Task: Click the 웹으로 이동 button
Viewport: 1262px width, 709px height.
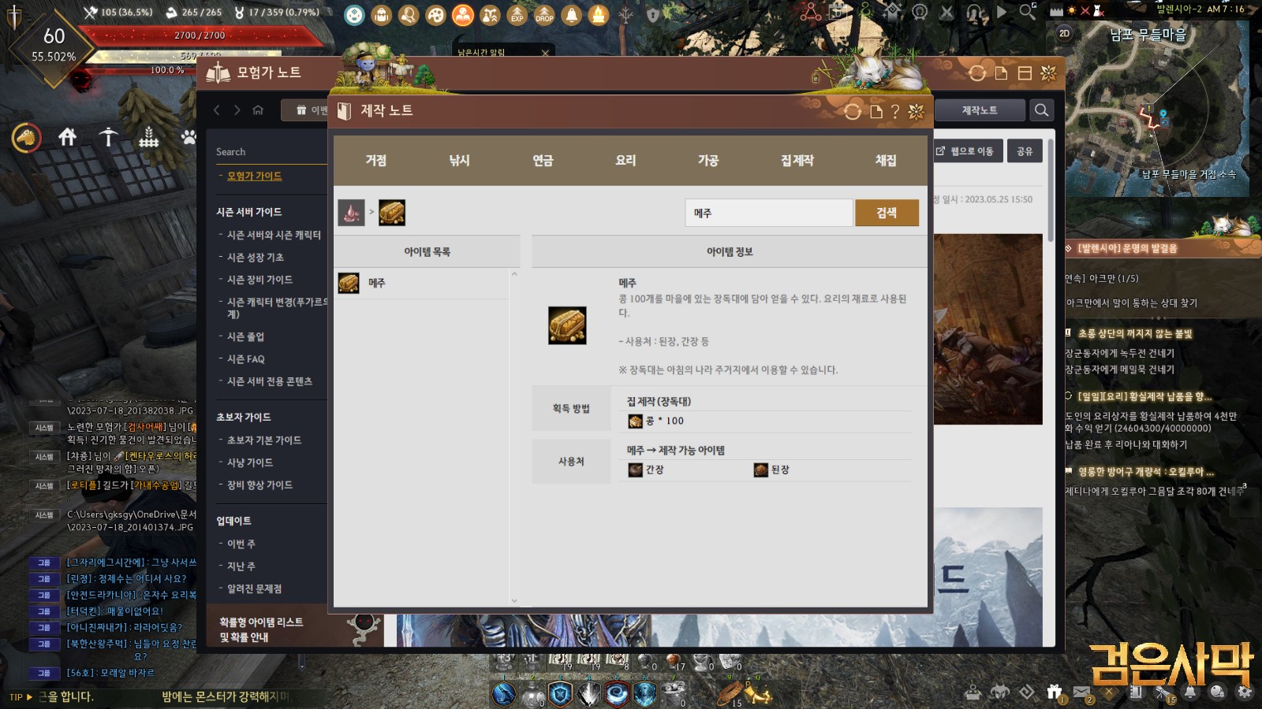Action: [965, 151]
